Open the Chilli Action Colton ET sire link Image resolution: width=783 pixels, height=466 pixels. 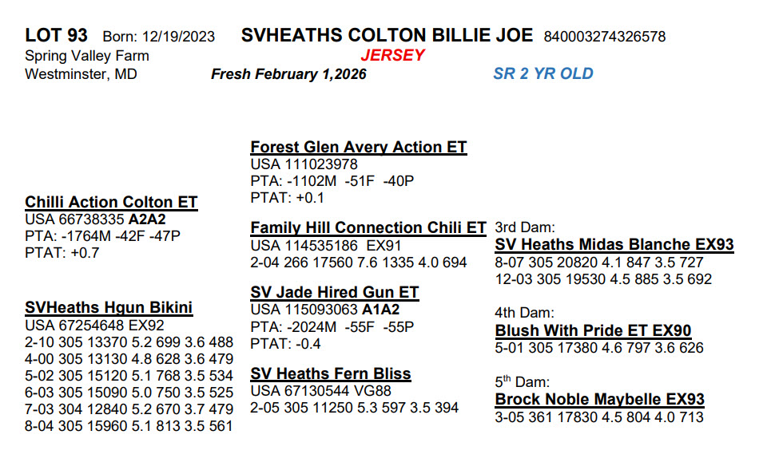click(111, 203)
